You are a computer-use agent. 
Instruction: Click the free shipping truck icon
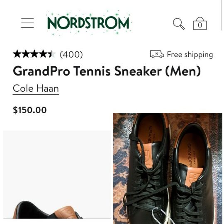coord(157,54)
